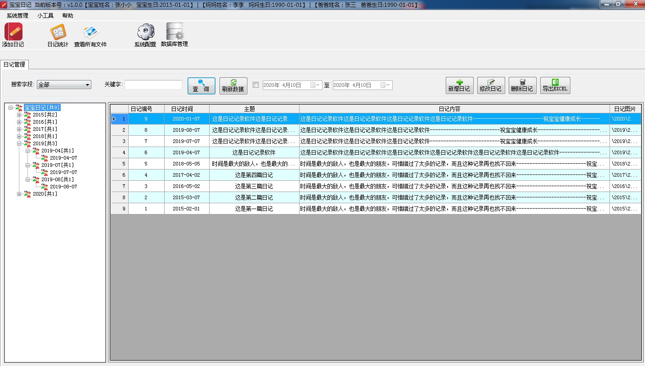This screenshot has width=645, height=366.
Task: Click the image path cell starting \2018\2
Action: tap(625, 164)
